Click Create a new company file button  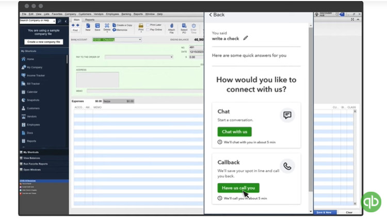point(44,42)
